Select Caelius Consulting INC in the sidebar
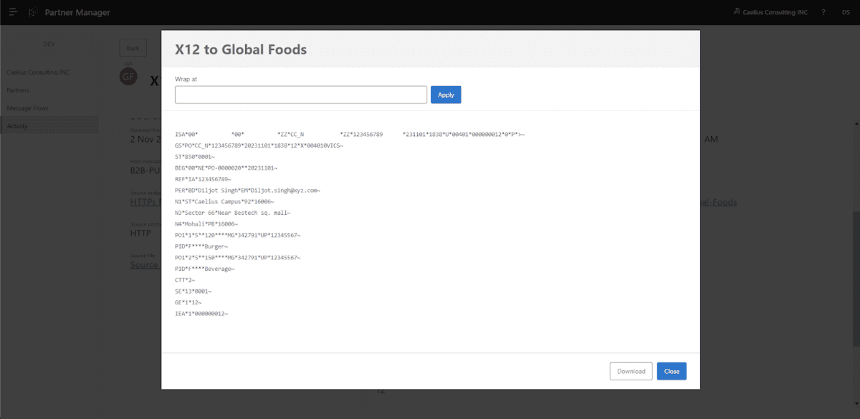 (39, 72)
